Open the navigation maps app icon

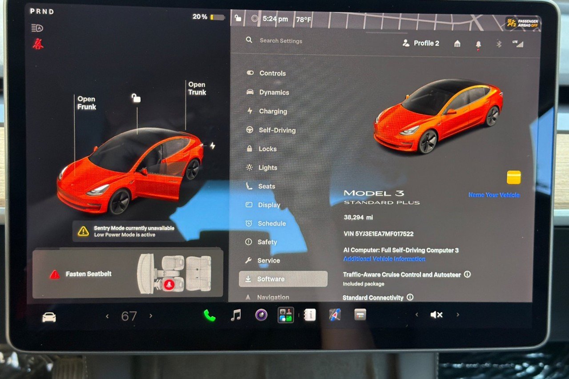coord(335,315)
